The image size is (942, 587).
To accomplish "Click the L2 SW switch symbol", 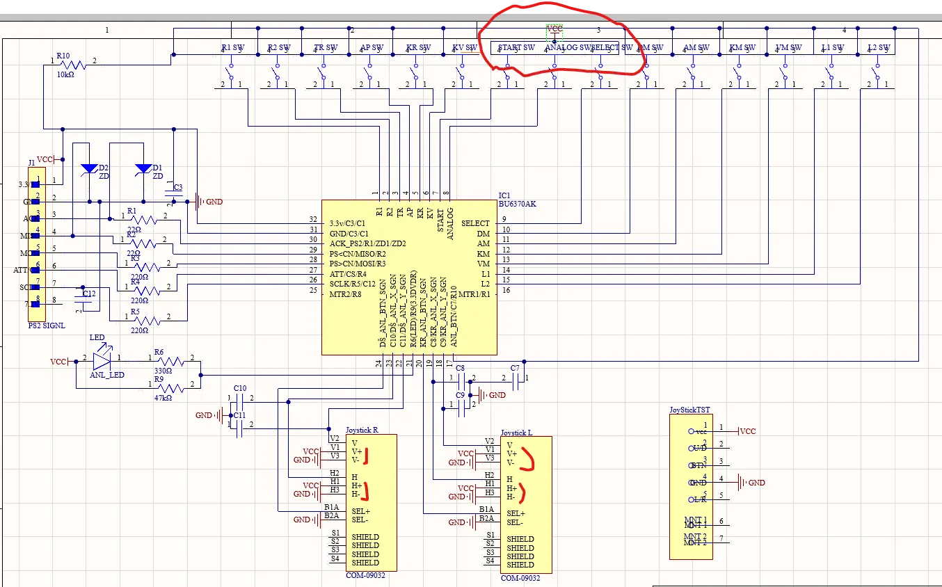I will point(877,72).
